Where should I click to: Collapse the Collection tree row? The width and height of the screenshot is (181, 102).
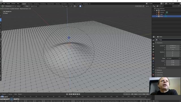pos(155,10)
